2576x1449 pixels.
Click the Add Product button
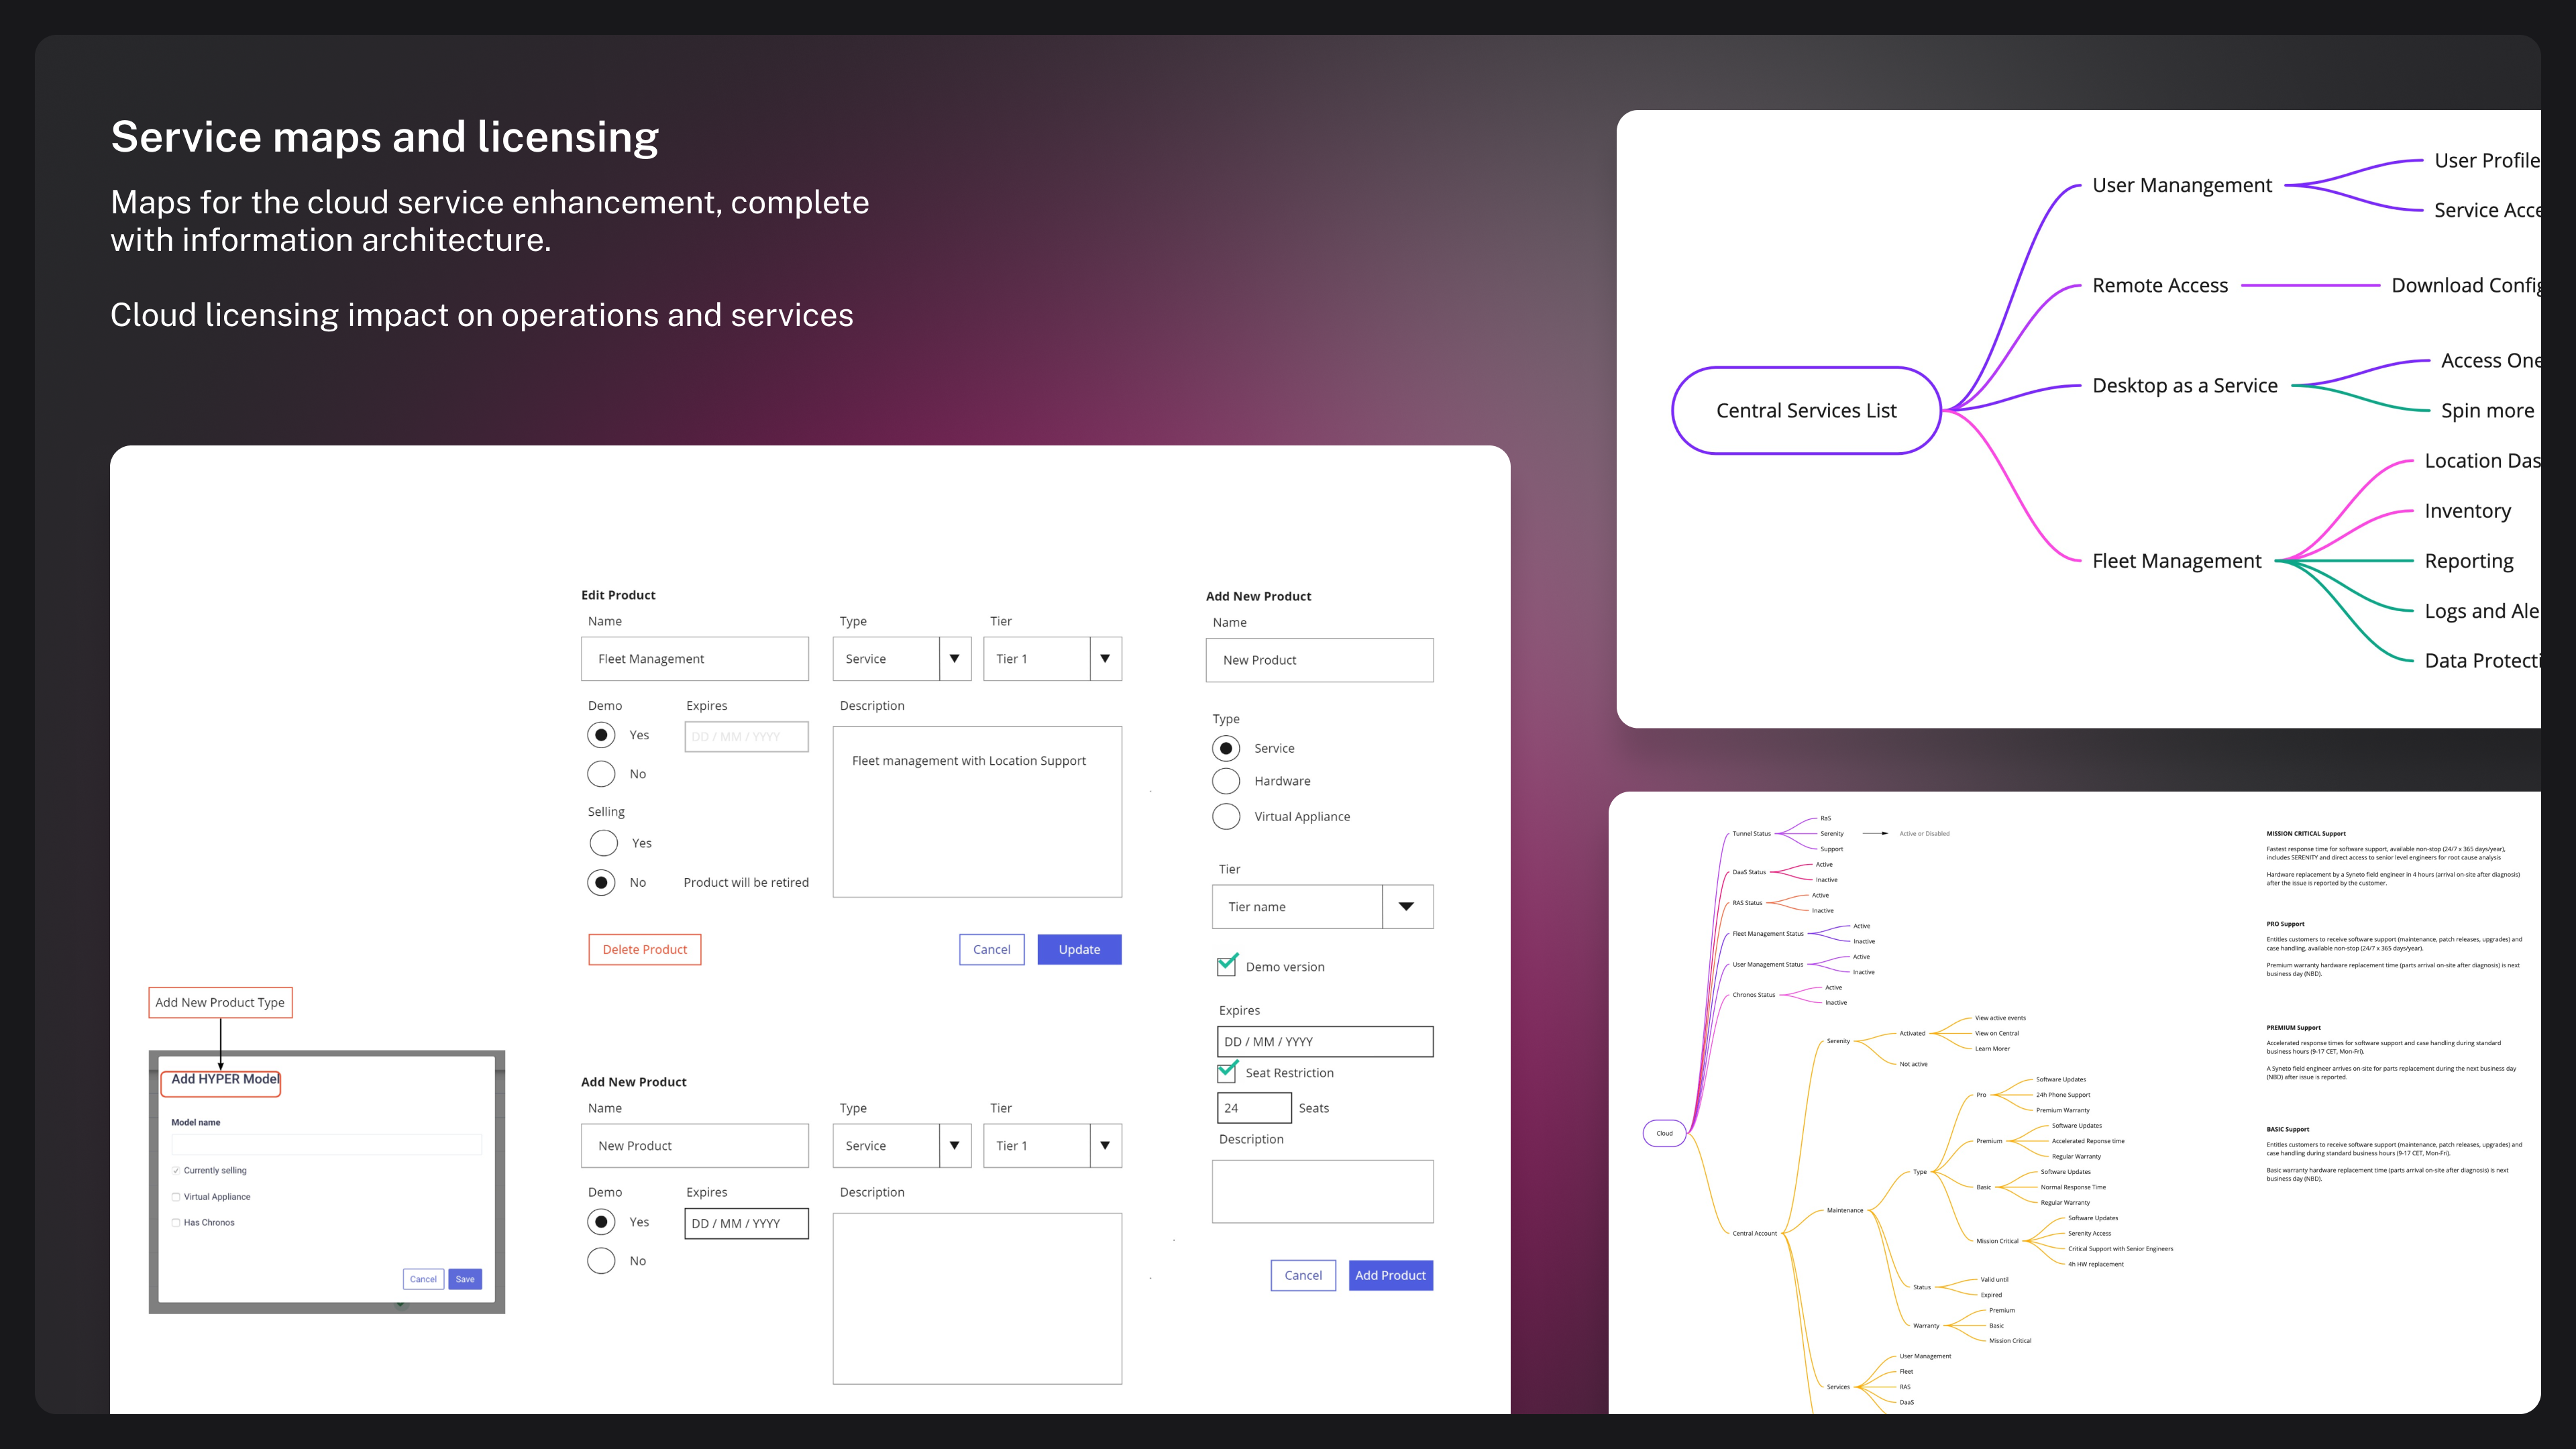tap(1390, 1275)
